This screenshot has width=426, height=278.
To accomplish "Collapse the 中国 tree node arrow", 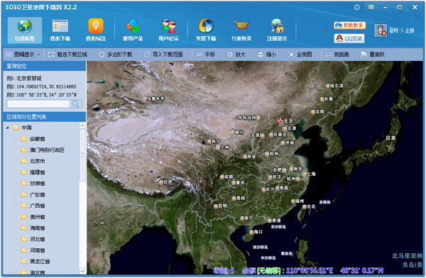I will (8, 128).
